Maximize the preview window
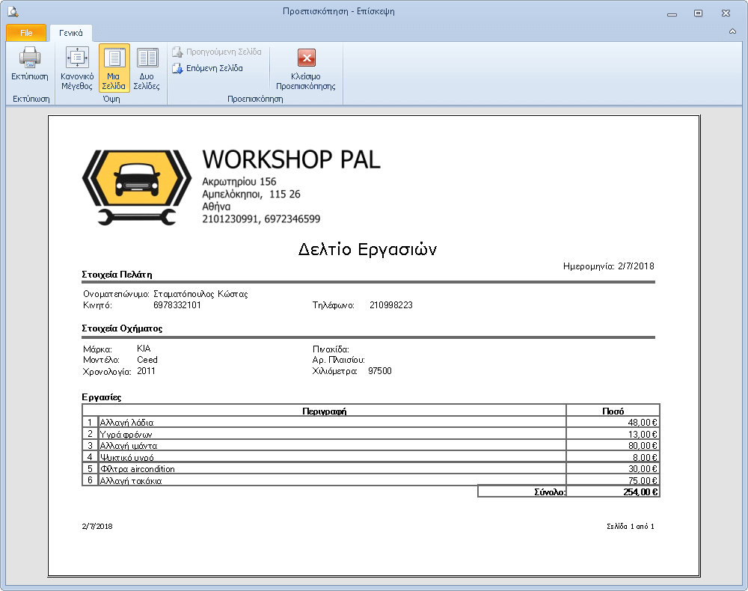The width and height of the screenshot is (748, 591). click(698, 12)
